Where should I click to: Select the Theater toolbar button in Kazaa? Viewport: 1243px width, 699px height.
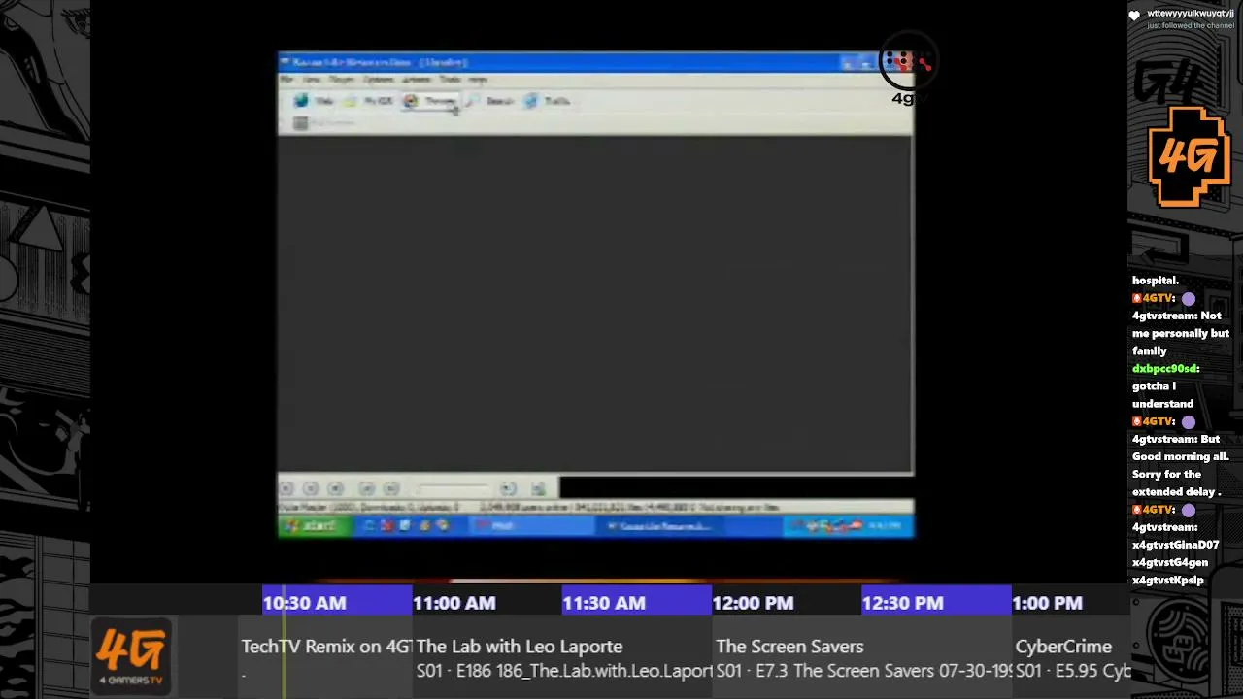(x=428, y=101)
